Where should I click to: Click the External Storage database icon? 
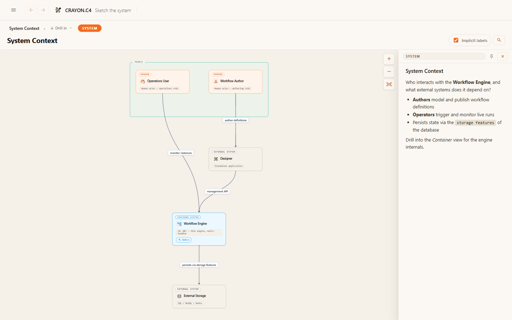(x=179, y=296)
